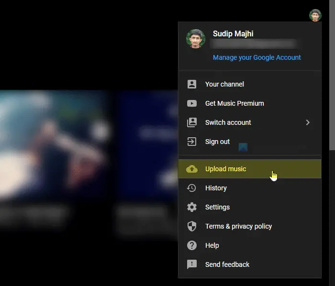The image size is (335, 286).
Task: Click the blurred album thumbnail with light blob
Action: 55,145
